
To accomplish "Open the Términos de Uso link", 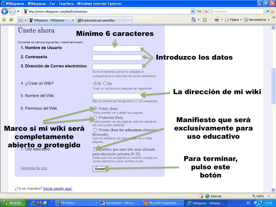I will 34,168.
